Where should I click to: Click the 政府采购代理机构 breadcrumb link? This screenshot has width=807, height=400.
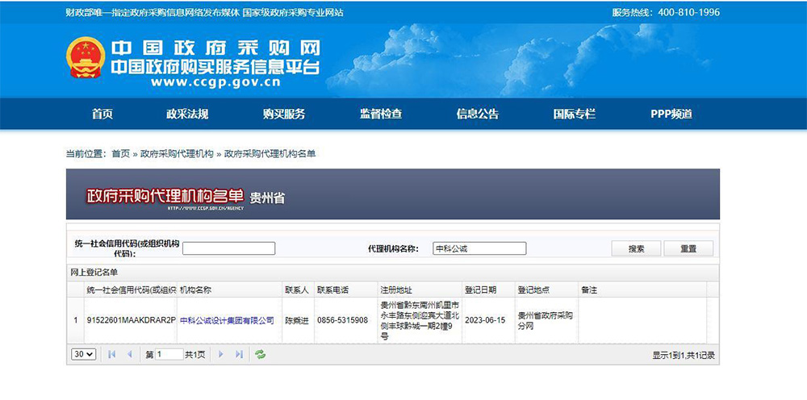pos(177,153)
